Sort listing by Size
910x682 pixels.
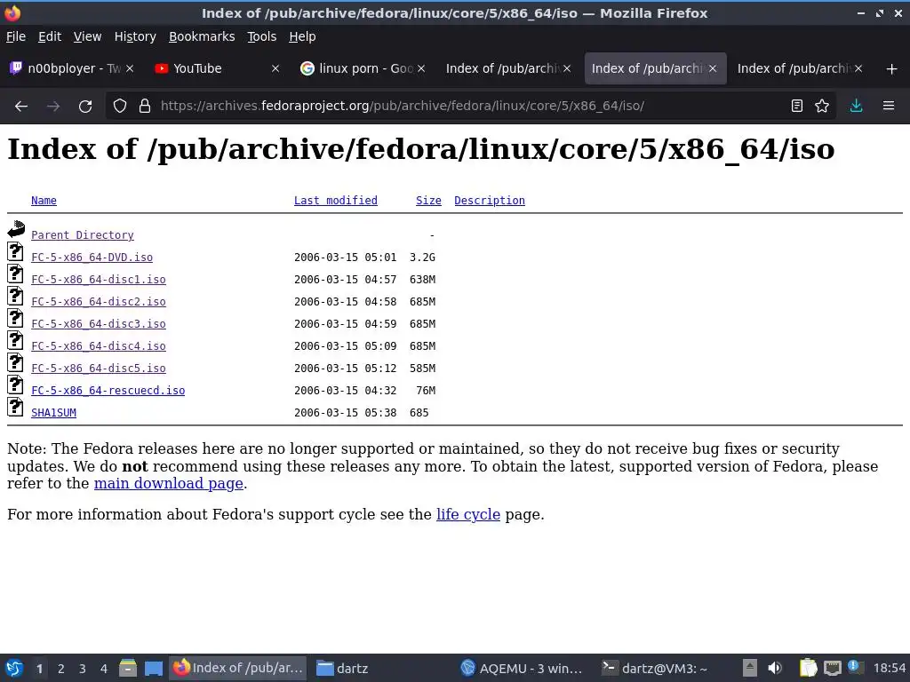click(428, 201)
